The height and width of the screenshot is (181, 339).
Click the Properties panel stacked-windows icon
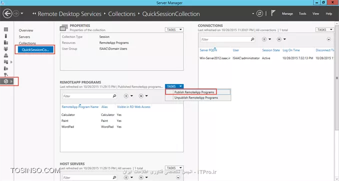[x=64, y=27]
